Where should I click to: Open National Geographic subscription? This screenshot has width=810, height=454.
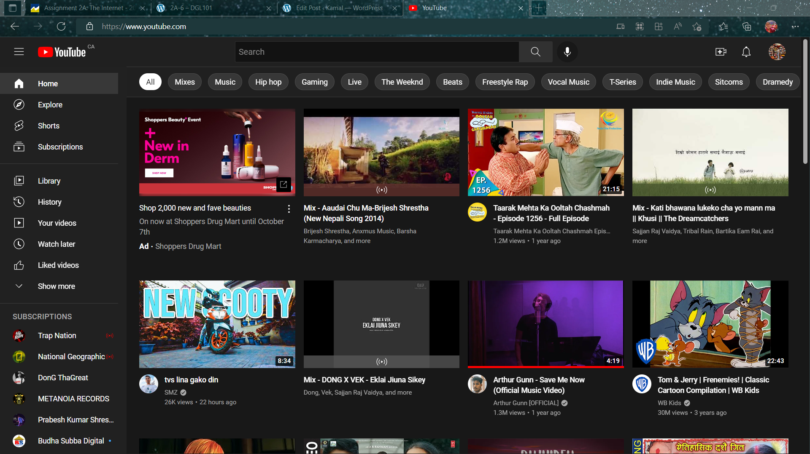[59, 357]
